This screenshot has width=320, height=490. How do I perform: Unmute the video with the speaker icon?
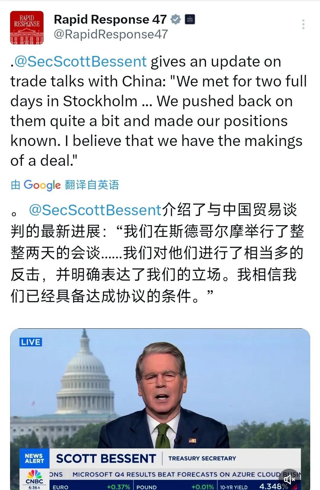click(x=289, y=479)
